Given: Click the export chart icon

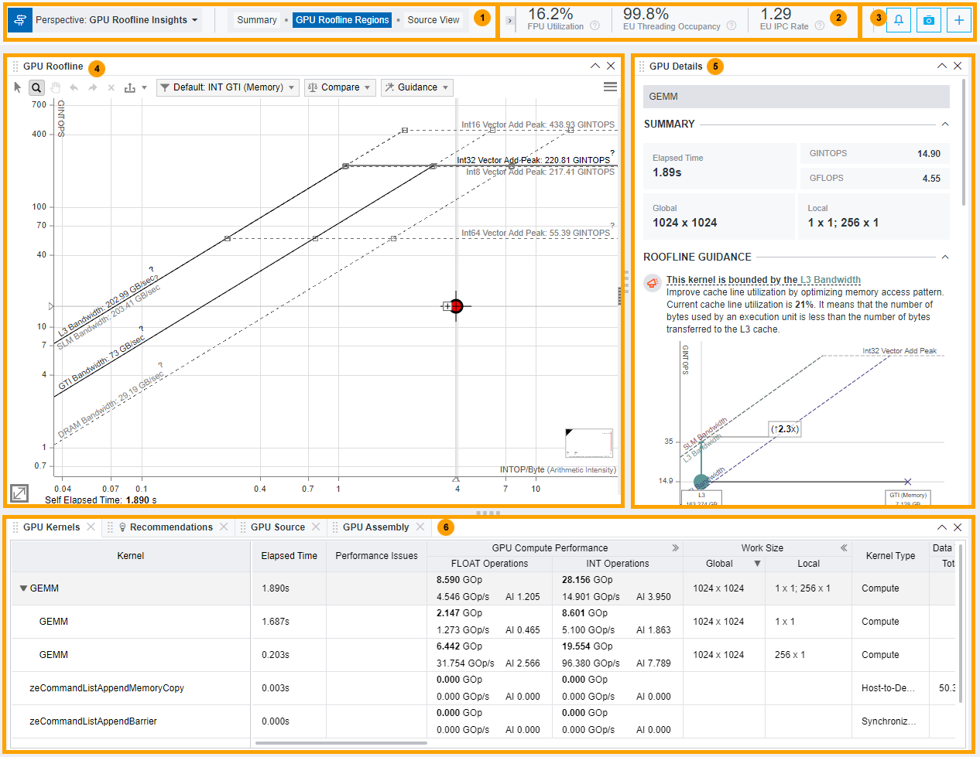Looking at the screenshot, I should pyautogui.click(x=130, y=87).
